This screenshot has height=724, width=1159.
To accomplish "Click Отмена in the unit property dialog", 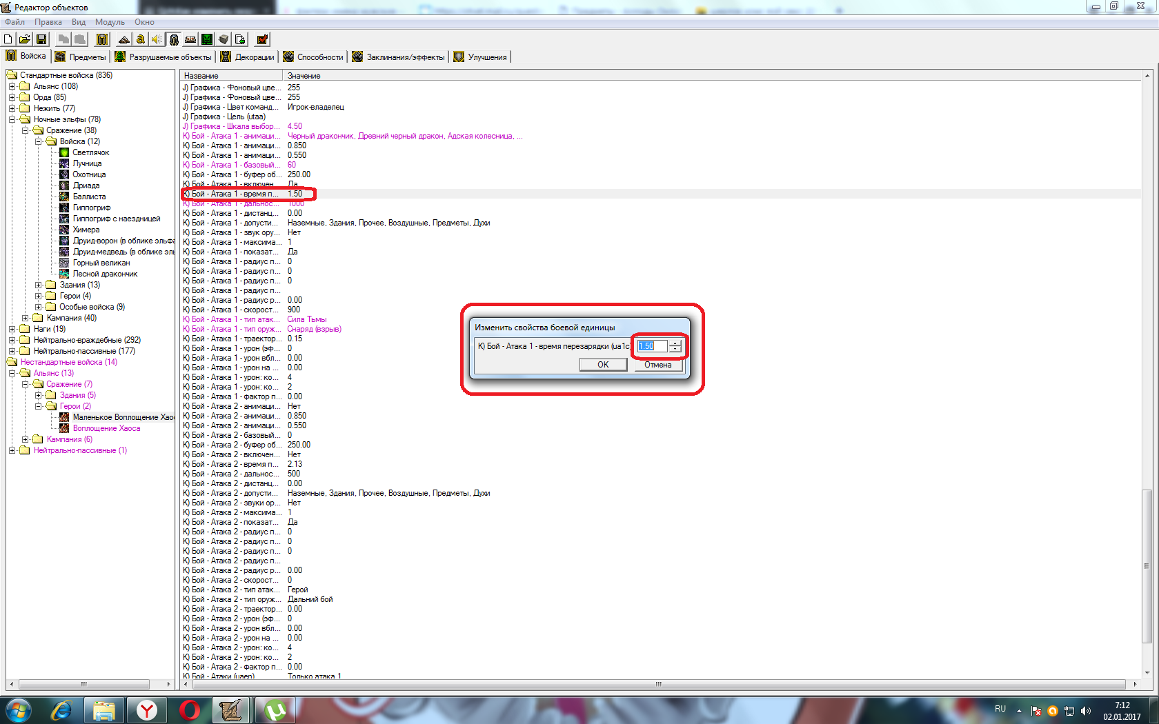I will (x=658, y=365).
